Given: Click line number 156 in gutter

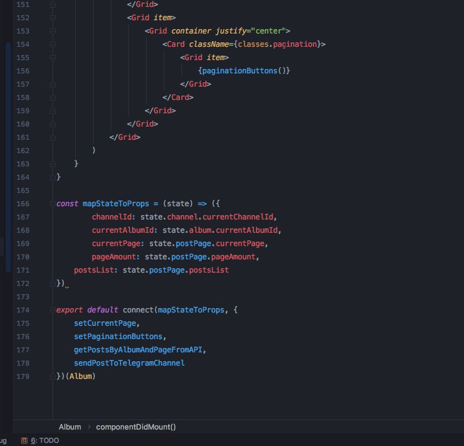Looking at the screenshot, I should pyautogui.click(x=23, y=71).
